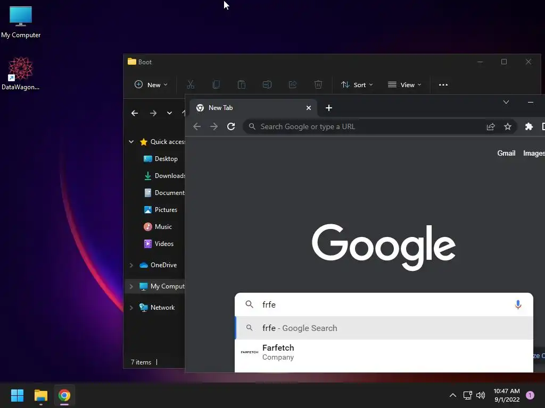The image size is (545, 408).
Task: Open the See more ellipsis in Explorer
Action: (x=443, y=84)
